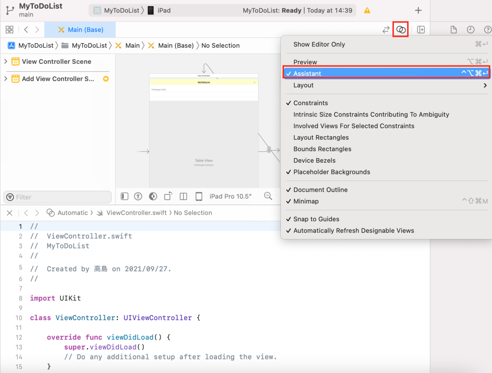Open the Layout submenu
The height and width of the screenshot is (373, 492).
(x=387, y=85)
